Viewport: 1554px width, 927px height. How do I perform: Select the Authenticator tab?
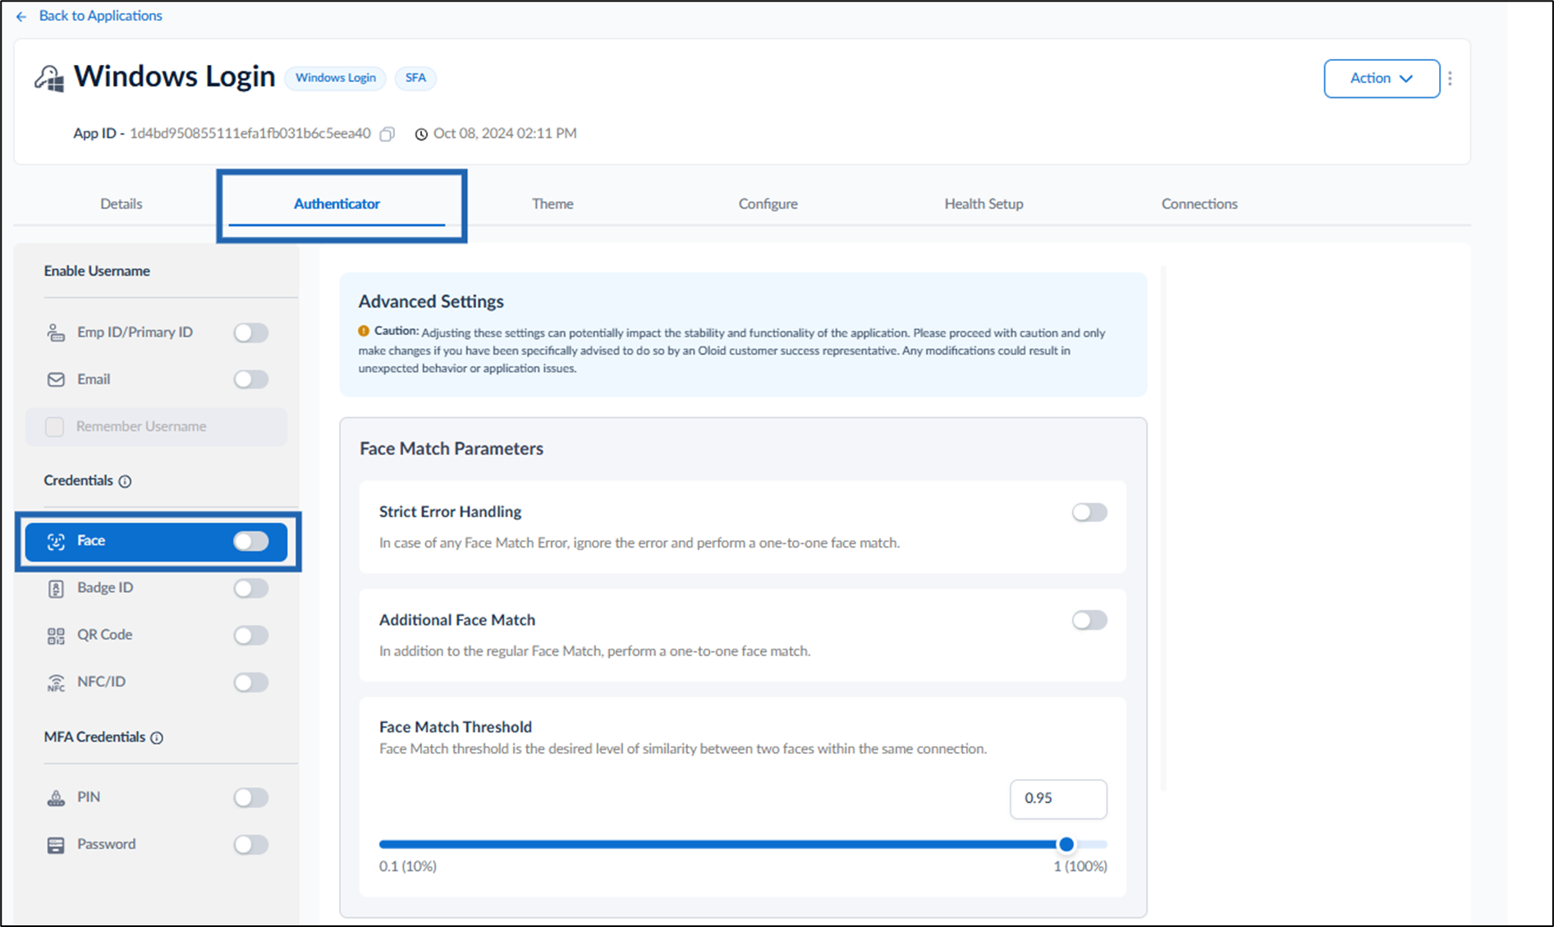point(337,204)
